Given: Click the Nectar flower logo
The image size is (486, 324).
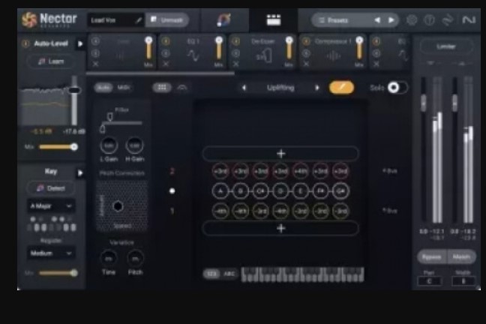Looking at the screenshot, I should pos(29,20).
